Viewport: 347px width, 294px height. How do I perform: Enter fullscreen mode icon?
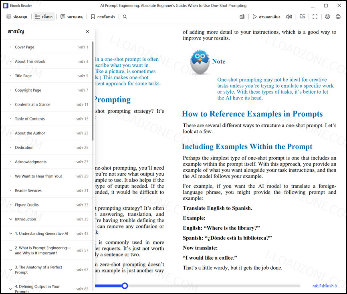(x=315, y=17)
